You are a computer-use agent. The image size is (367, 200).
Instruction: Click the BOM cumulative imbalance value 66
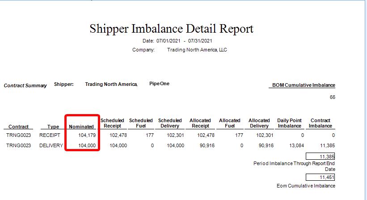[332, 97]
